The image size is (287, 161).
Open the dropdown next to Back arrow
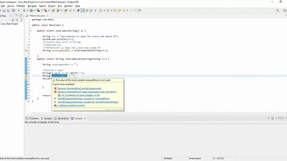tap(127, 11)
